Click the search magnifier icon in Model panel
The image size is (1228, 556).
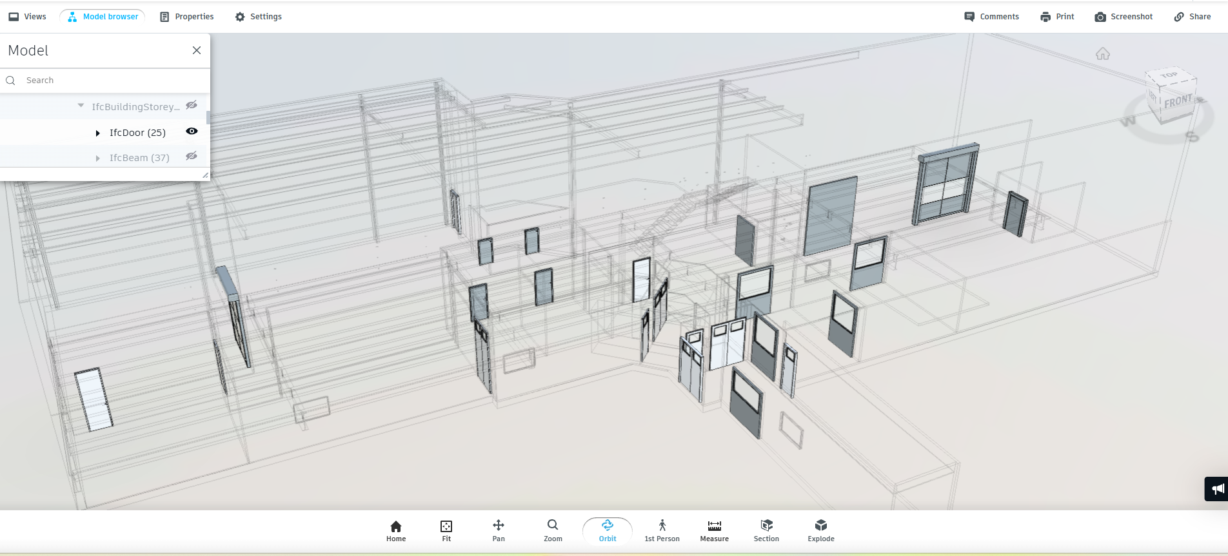pyautogui.click(x=10, y=81)
